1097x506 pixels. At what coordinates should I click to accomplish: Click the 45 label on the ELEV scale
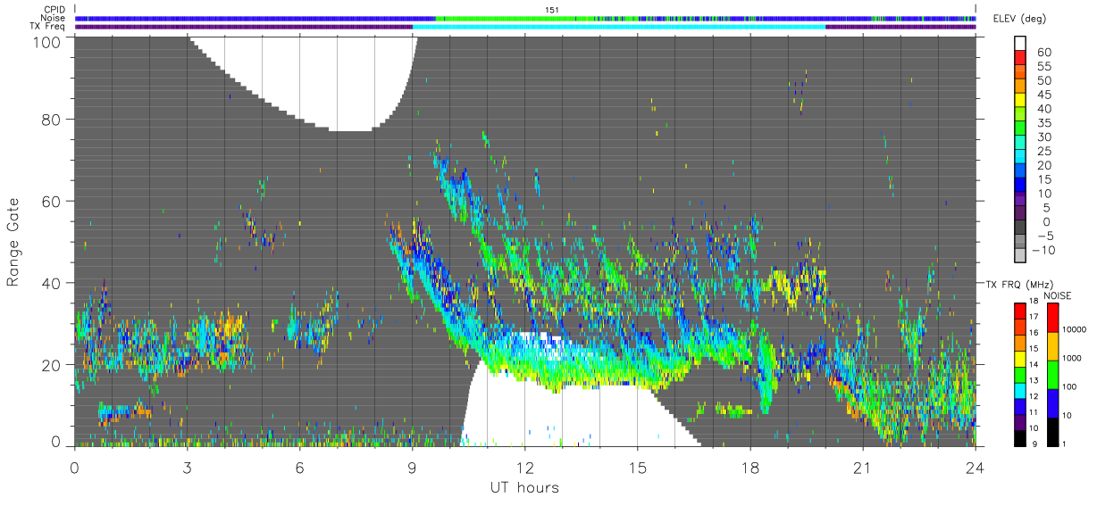pos(1043,95)
